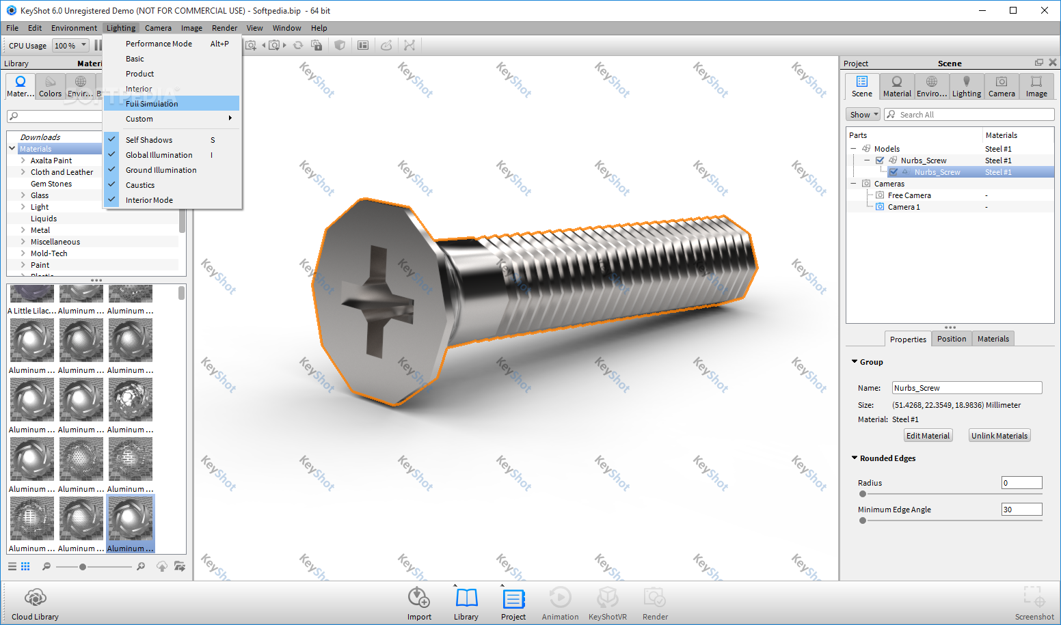Image resolution: width=1061 pixels, height=625 pixels.
Task: Open the Show dropdown in Scene tab
Action: tap(863, 115)
